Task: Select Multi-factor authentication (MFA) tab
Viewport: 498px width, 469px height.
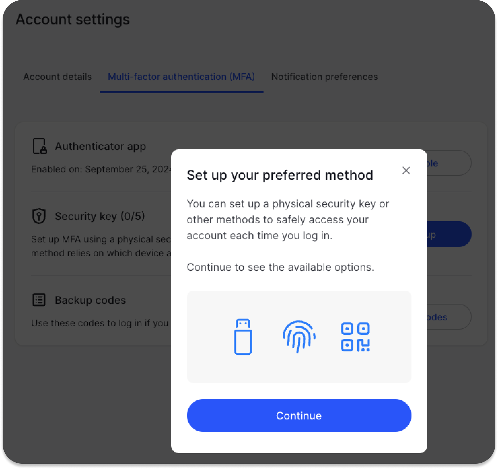Action: pos(181,77)
